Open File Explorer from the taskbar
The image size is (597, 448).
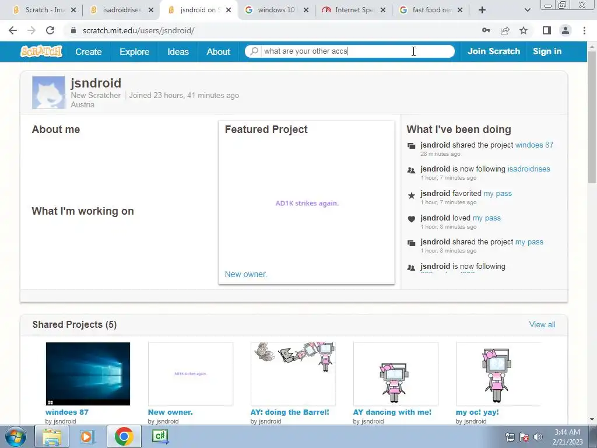(52, 436)
